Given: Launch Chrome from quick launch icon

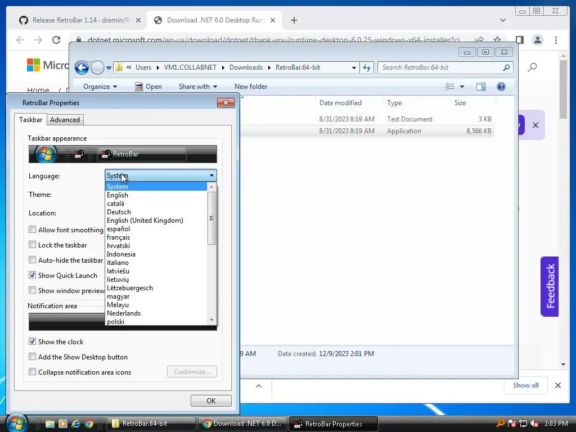Looking at the screenshot, I should pos(89,424).
